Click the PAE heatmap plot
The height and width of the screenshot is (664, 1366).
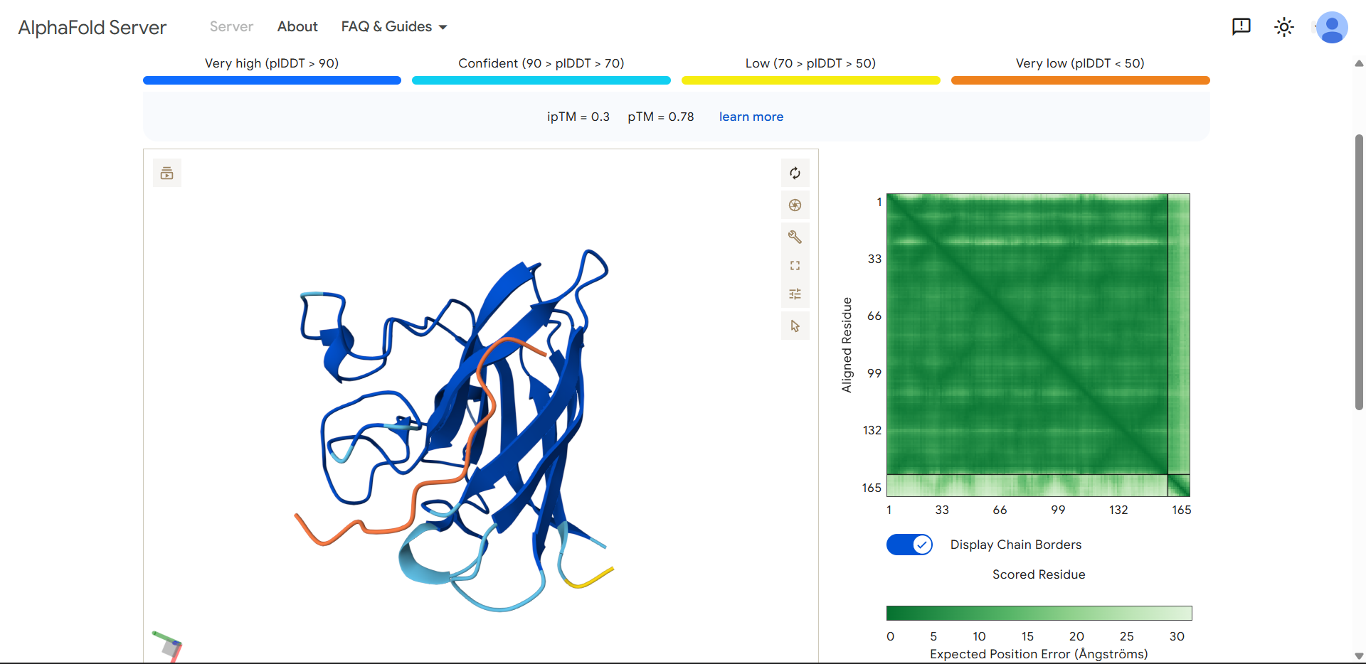tap(1038, 345)
